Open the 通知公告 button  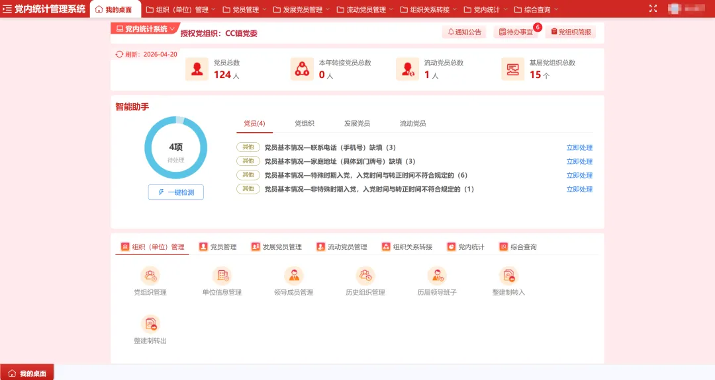(x=464, y=32)
